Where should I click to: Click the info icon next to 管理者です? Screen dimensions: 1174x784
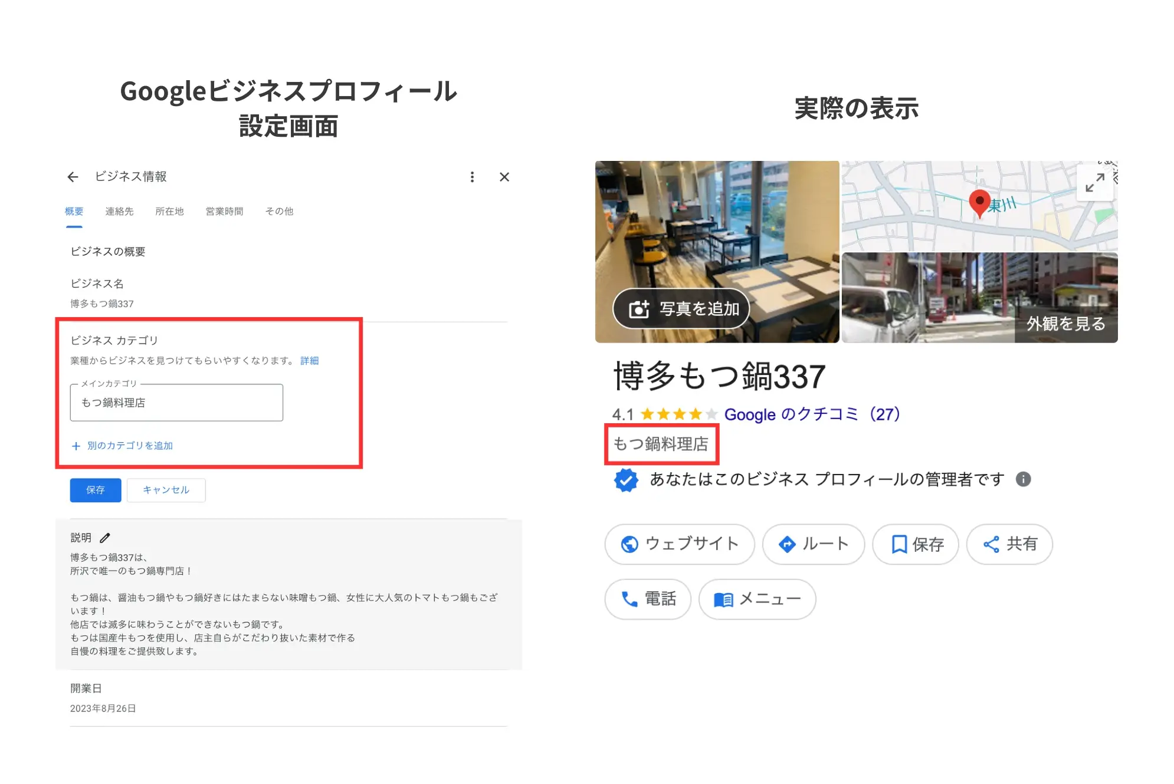(x=1024, y=479)
